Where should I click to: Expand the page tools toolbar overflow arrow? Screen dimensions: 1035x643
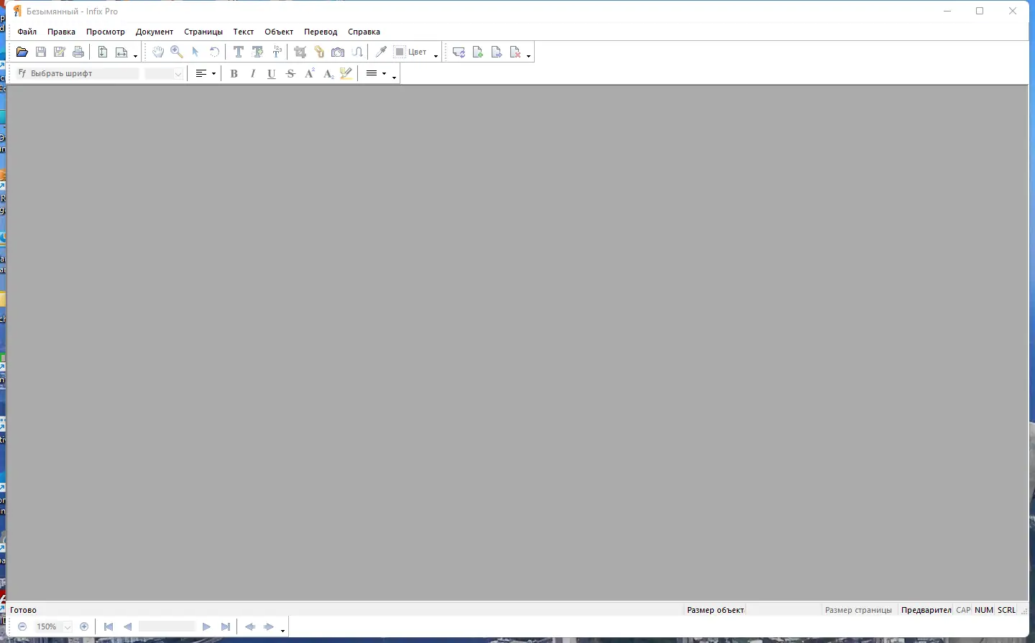(529, 56)
